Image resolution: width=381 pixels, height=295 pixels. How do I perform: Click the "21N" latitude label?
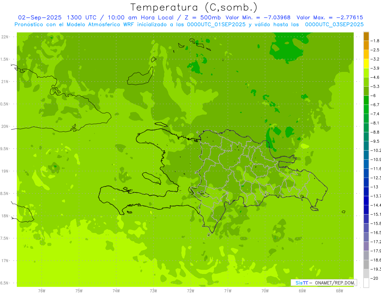[4, 82]
